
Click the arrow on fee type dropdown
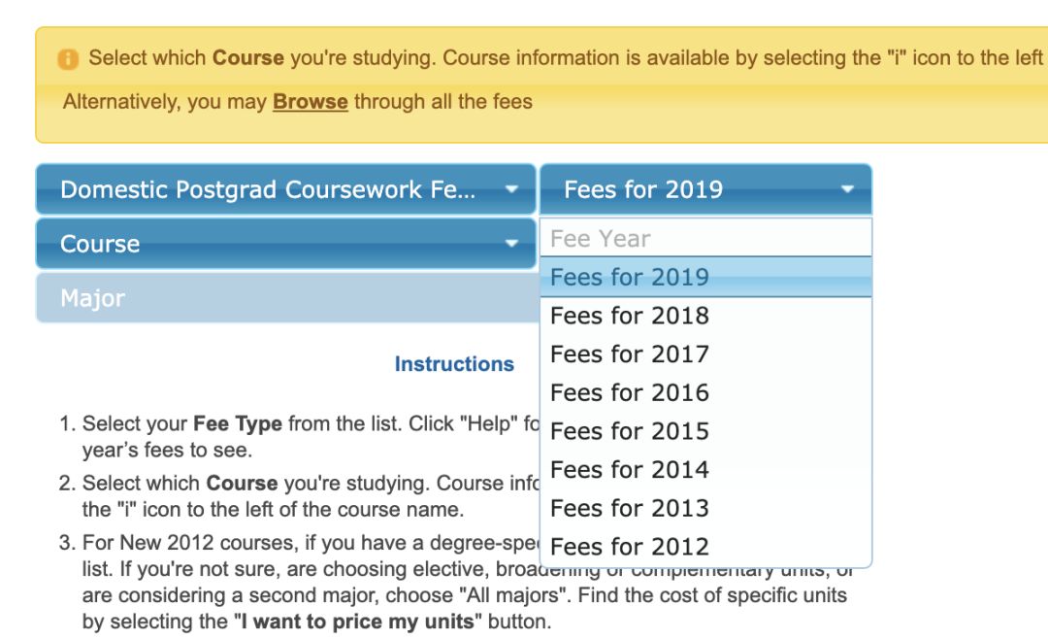click(511, 189)
